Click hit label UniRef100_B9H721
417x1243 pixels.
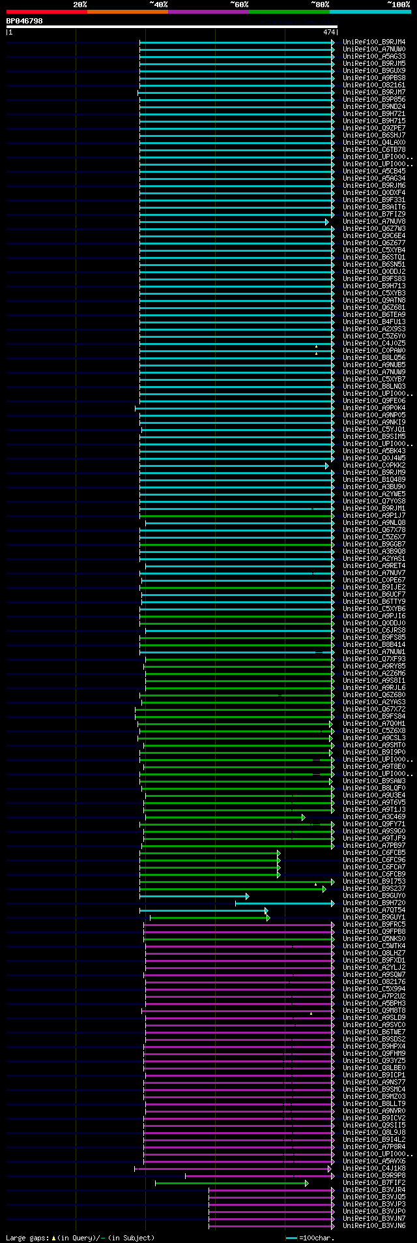pyautogui.click(x=374, y=114)
